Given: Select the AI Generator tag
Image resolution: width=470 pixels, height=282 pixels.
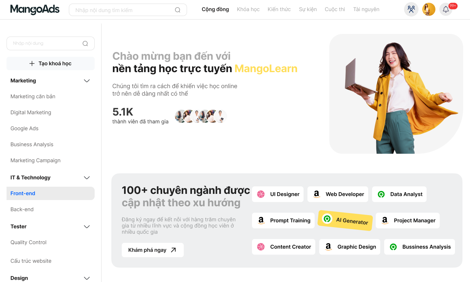Looking at the screenshot, I should point(346,221).
